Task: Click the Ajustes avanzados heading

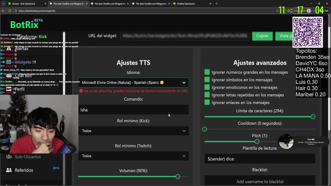Action: [260, 63]
